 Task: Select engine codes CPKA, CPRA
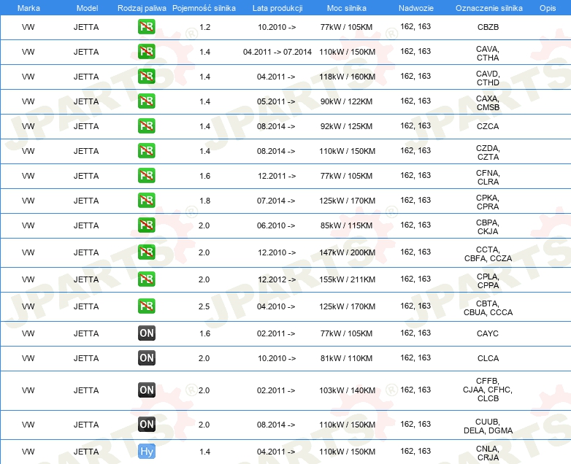coord(488,202)
